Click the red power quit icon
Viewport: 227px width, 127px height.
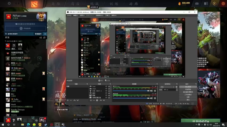pos(223,4)
